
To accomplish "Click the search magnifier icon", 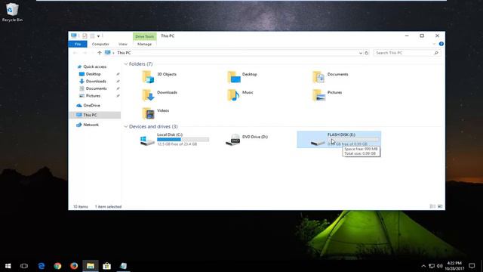I will pos(436,53).
